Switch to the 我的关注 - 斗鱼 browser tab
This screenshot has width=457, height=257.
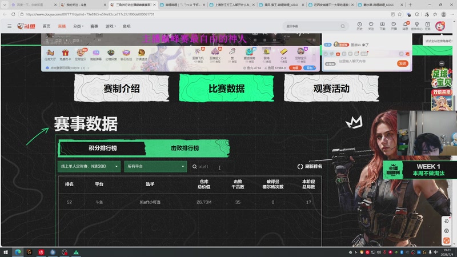pos(83,5)
